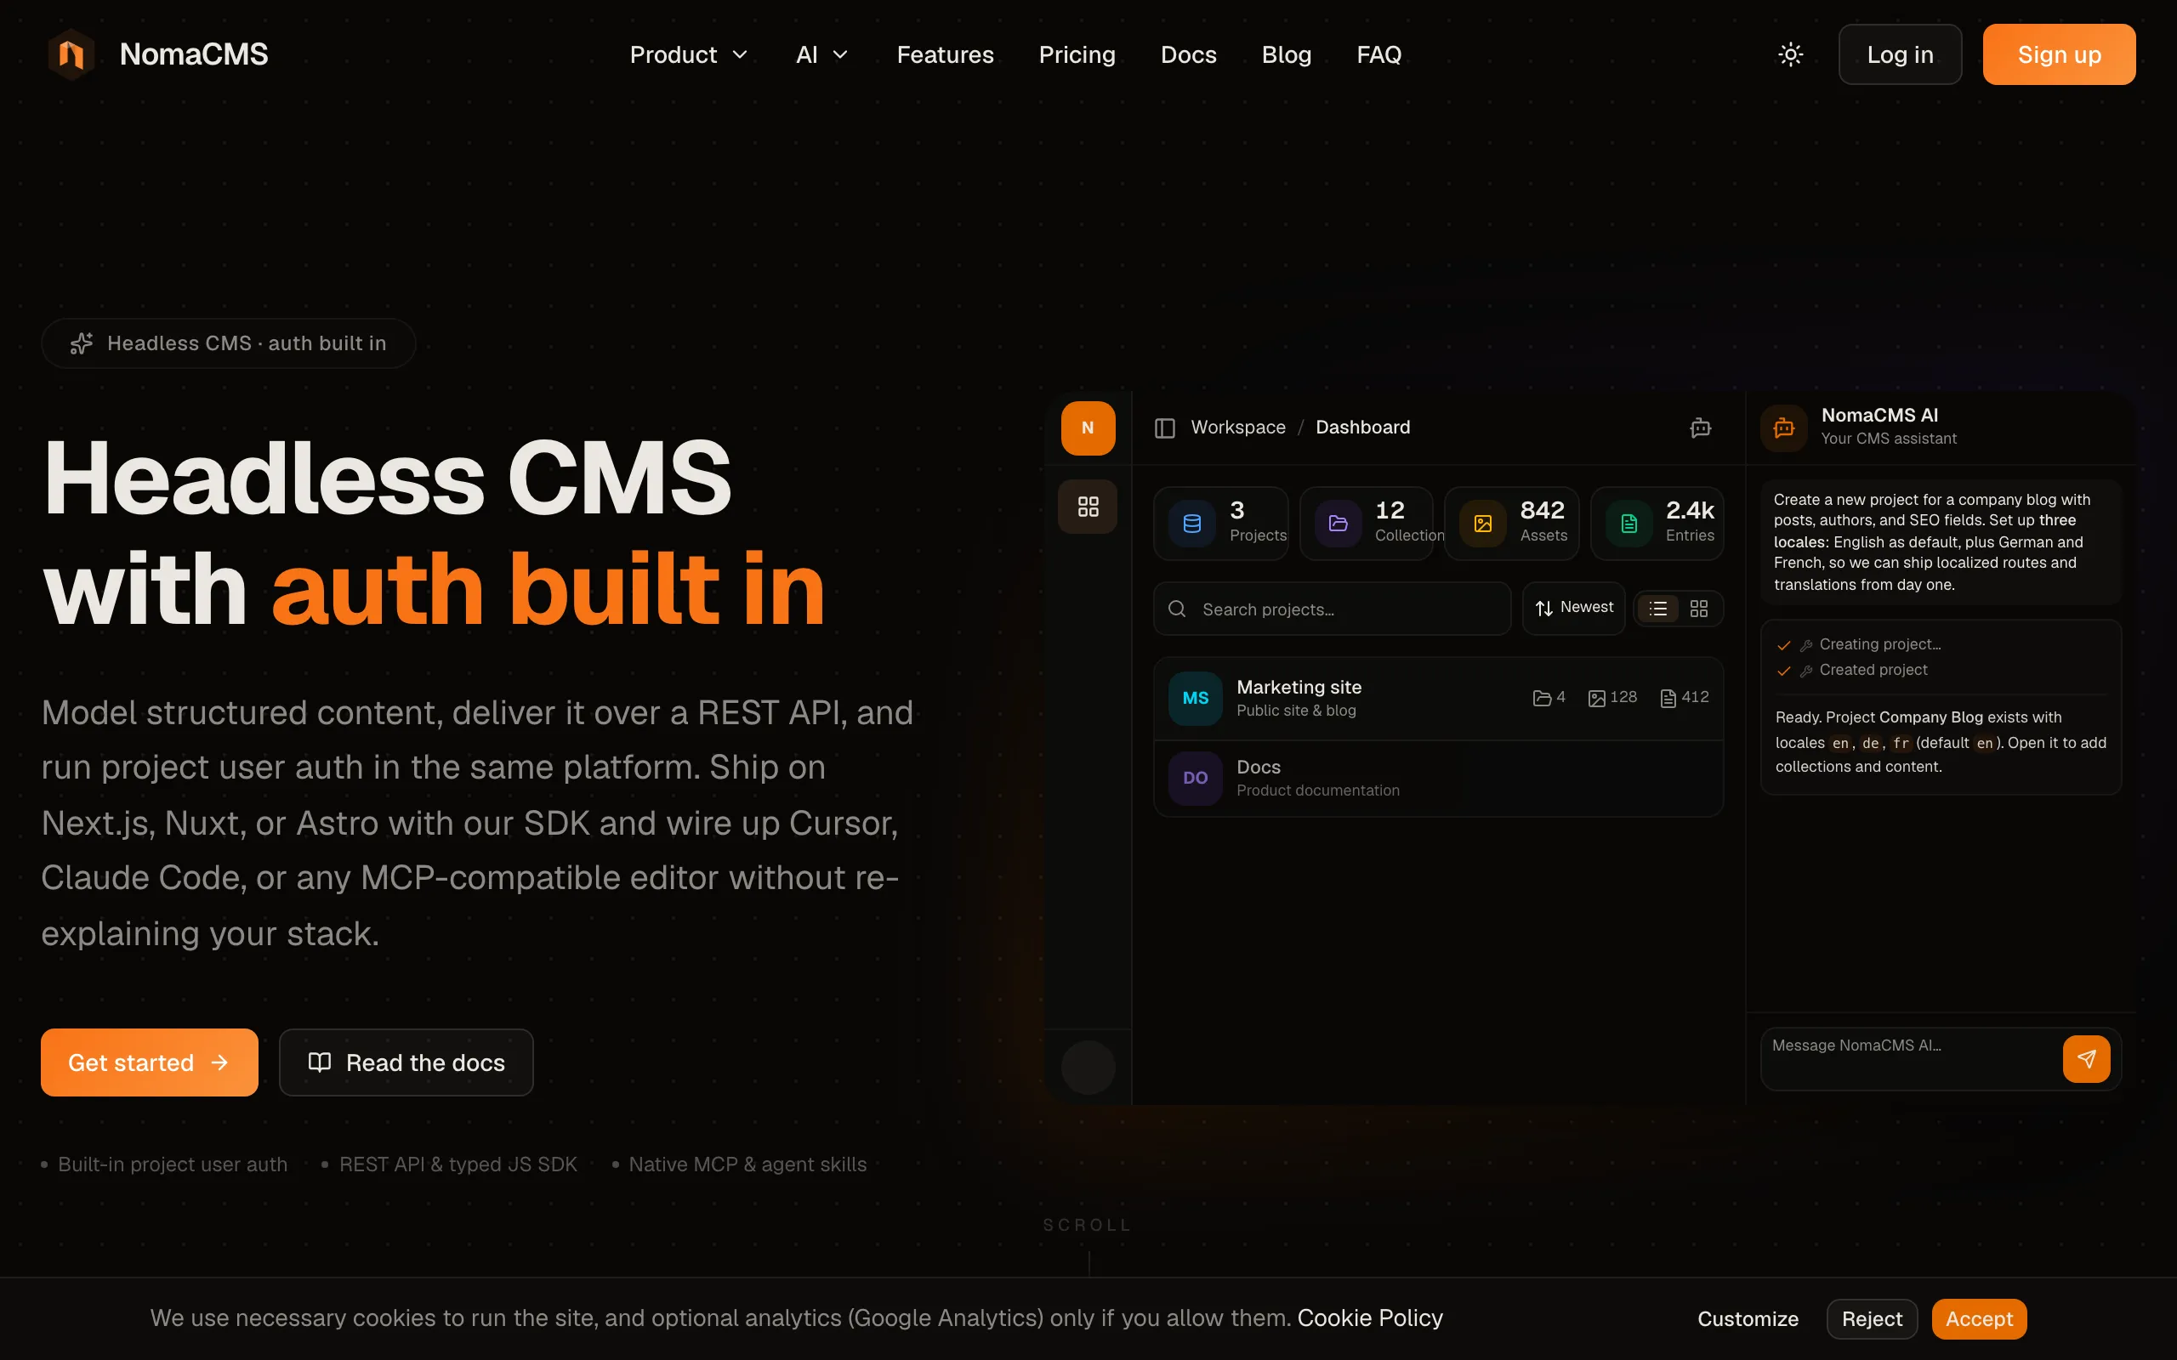2177x1360 pixels.
Task: Click the 12 Collections stat value
Action: [x=1389, y=510]
